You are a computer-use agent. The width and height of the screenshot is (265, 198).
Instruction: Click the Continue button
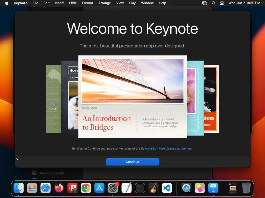pos(132,162)
